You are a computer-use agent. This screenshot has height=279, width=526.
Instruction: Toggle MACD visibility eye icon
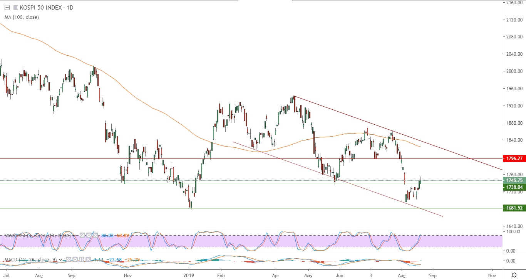tap(69, 259)
